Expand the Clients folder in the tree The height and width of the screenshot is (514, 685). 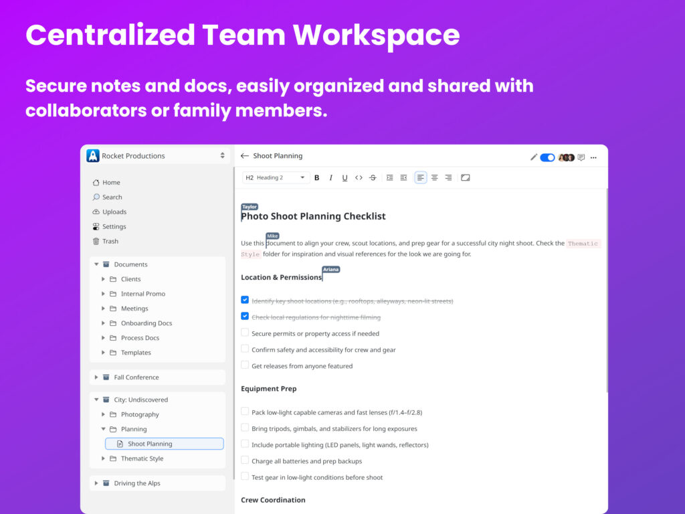(103, 279)
